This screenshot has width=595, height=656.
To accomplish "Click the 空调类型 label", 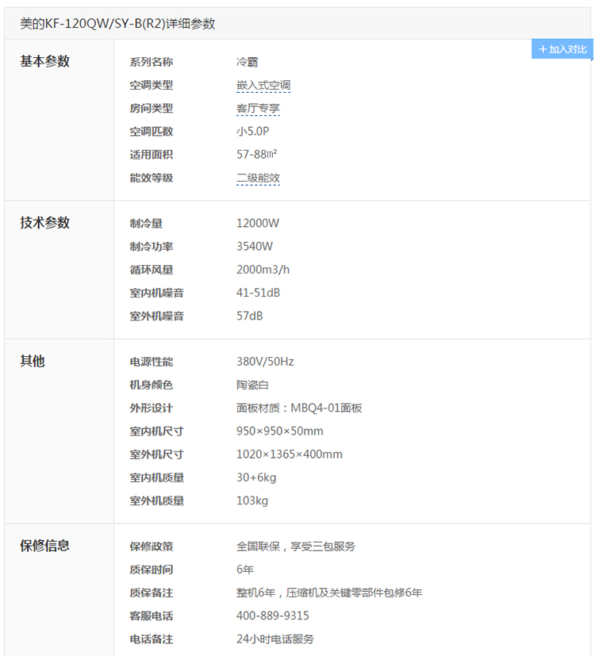I will (151, 86).
